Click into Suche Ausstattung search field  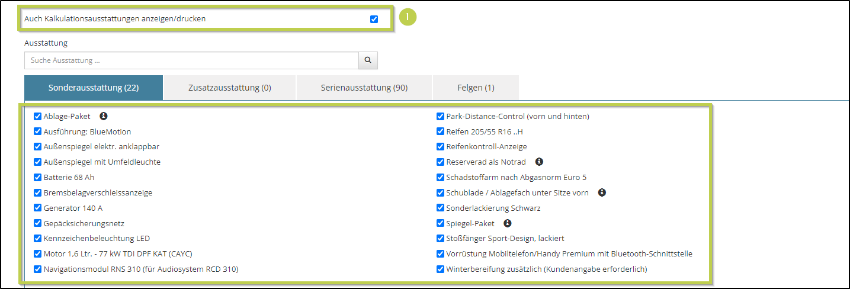(191, 60)
